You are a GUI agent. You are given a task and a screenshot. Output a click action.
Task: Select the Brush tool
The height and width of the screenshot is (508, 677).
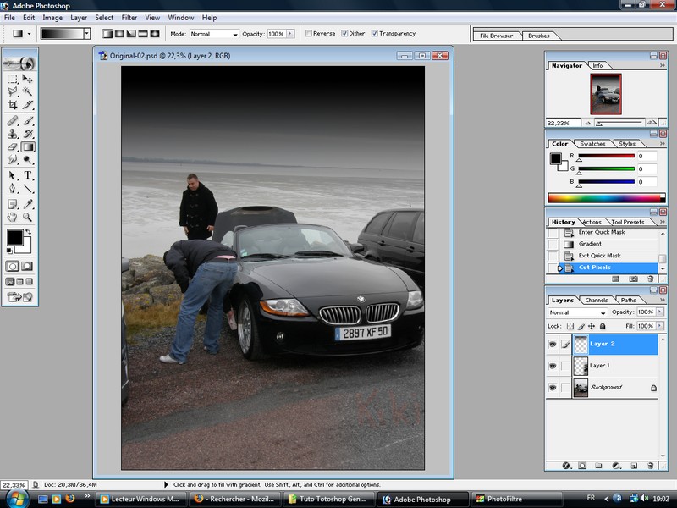click(x=28, y=121)
